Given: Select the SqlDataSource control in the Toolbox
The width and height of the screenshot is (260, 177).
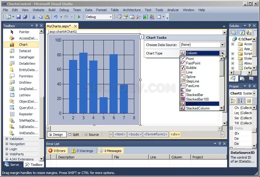Looking at the screenshot, I should click(x=21, y=127).
